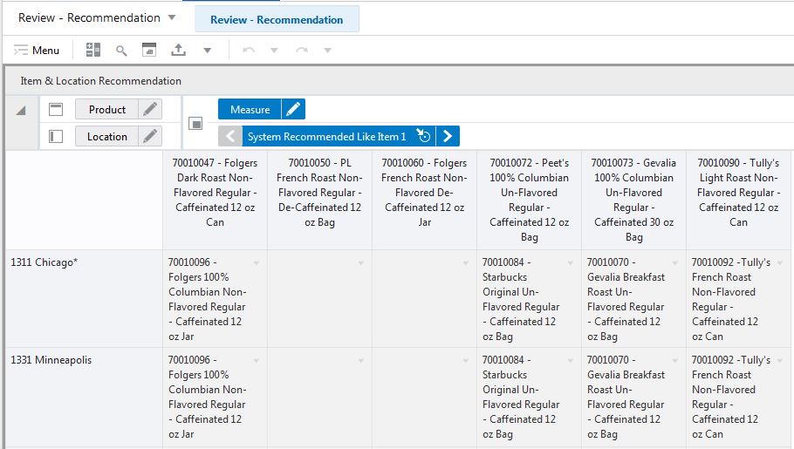Image resolution: width=794 pixels, height=449 pixels.
Task: Select column header 70010060 Folgers French Roast
Action: pos(424,200)
